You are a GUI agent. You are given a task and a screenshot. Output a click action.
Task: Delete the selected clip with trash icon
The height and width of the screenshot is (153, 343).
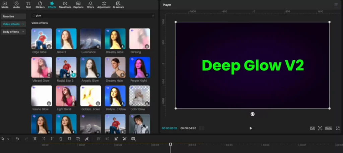tap(61, 139)
